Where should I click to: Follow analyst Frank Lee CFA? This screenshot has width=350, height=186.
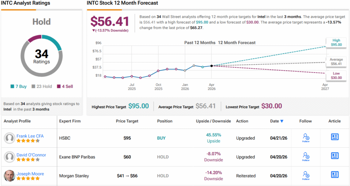(x=306, y=138)
